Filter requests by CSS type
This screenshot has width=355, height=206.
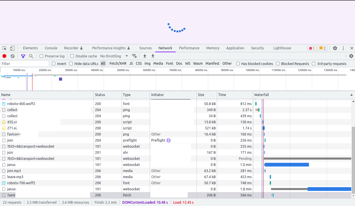click(139, 64)
